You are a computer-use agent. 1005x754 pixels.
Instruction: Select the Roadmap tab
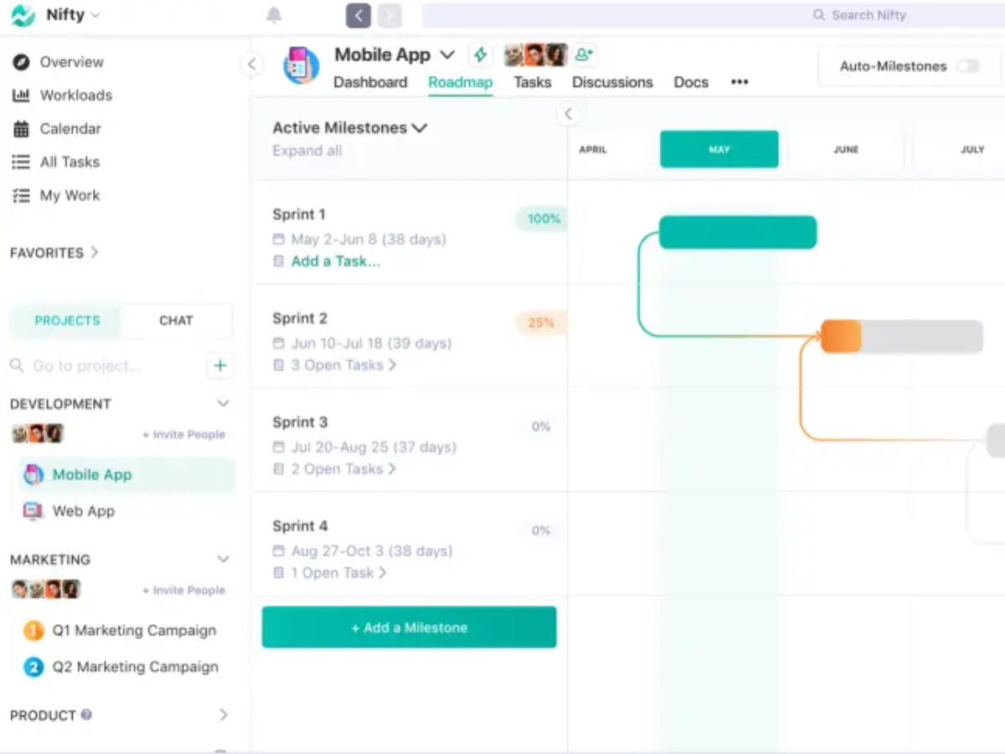[x=461, y=82]
